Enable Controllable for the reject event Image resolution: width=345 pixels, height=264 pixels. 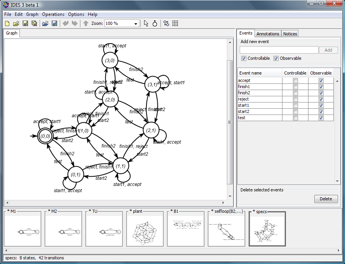[x=296, y=99]
